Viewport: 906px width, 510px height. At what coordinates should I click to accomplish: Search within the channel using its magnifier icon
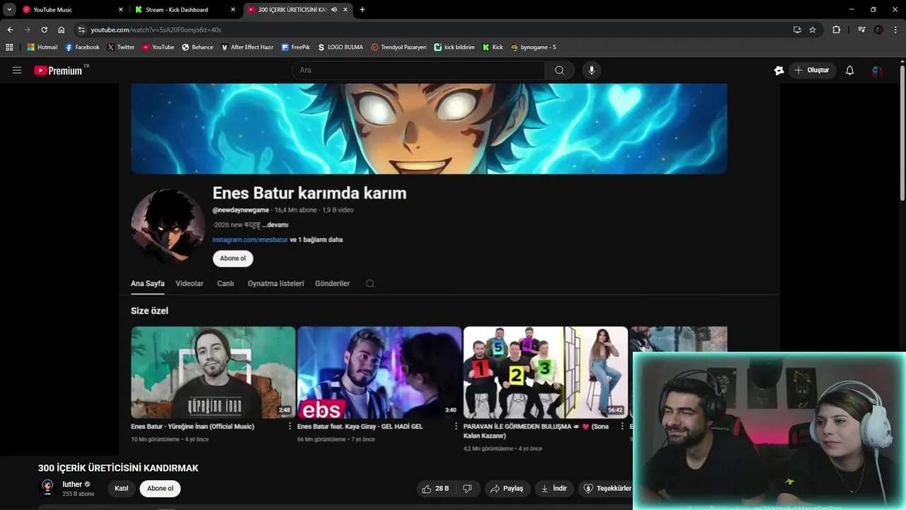tap(369, 283)
